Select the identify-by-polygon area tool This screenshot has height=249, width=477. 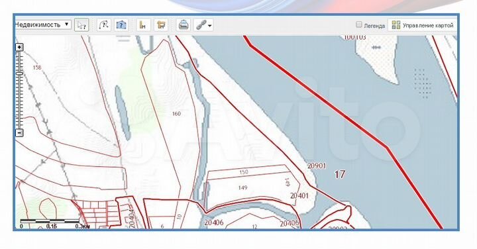(x=121, y=25)
